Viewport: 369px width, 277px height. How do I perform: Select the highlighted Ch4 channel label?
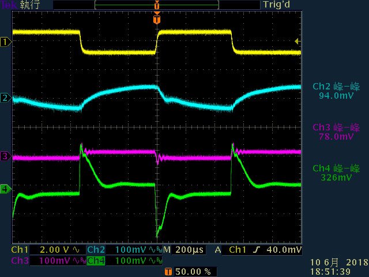[96, 261]
